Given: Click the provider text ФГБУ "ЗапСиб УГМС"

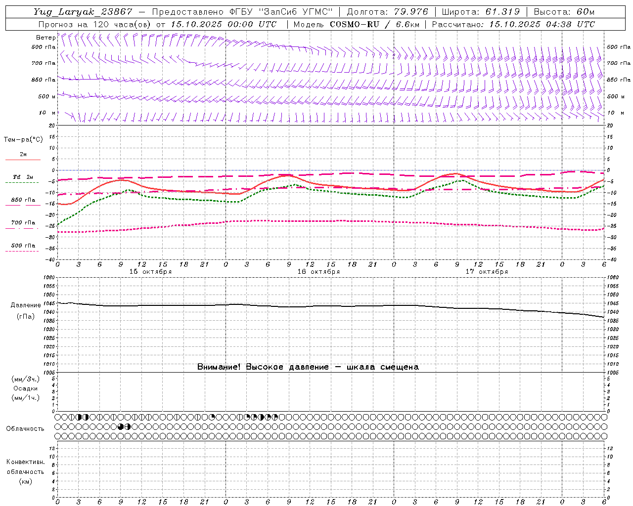Looking at the screenshot, I should [x=281, y=12].
